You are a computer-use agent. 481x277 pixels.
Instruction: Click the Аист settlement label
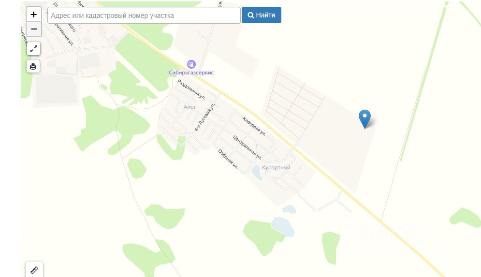click(189, 107)
